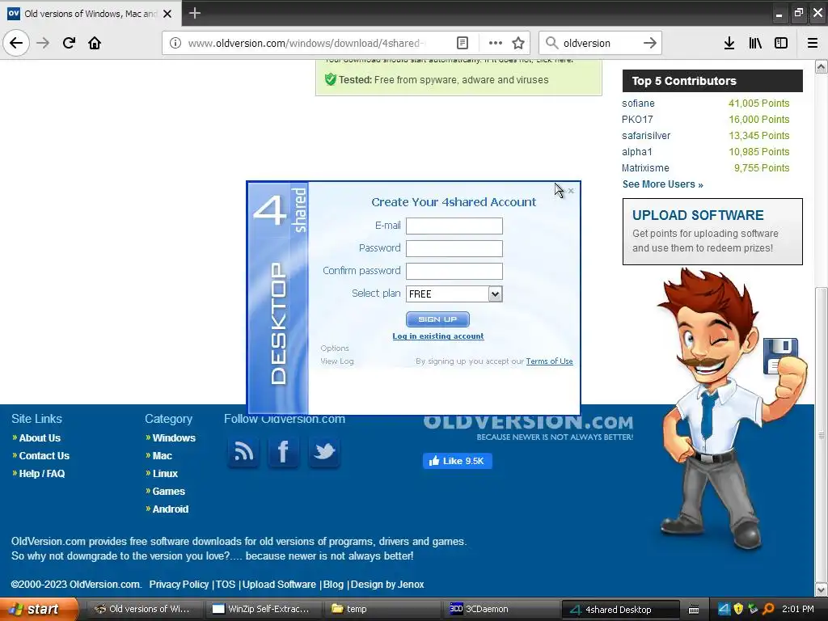Viewport: 828px width, 621px height.
Task: Bookmark this page with the star
Action: pos(518,43)
